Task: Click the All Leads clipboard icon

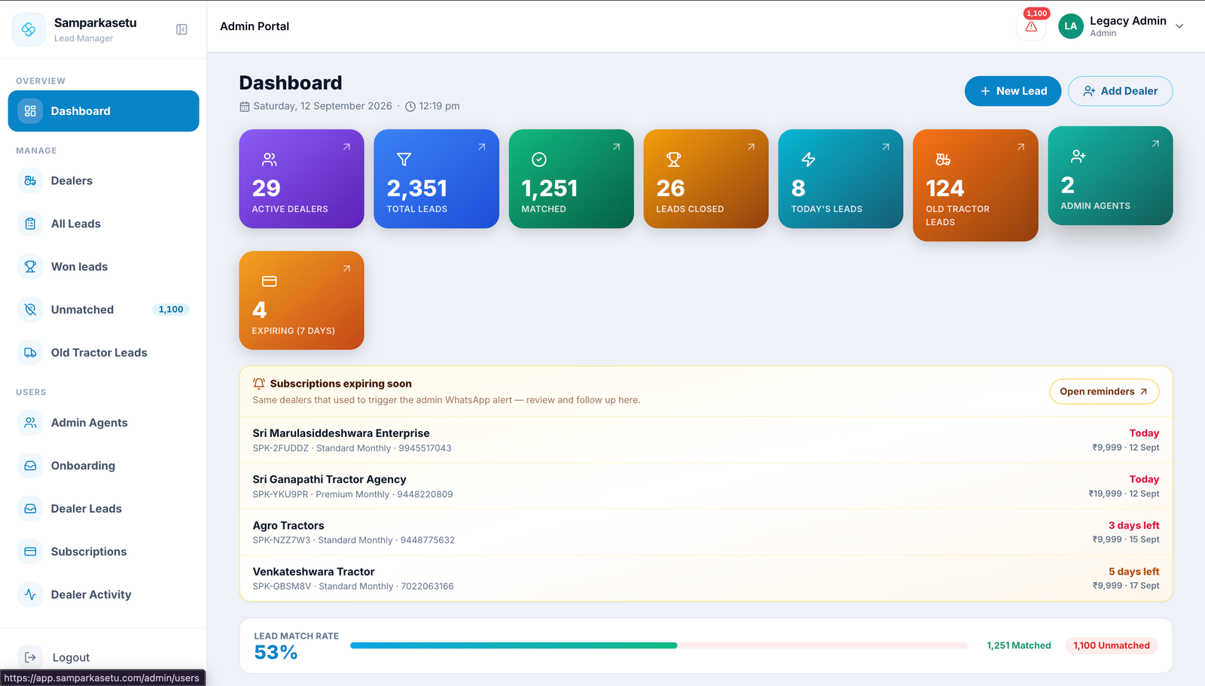Action: coord(30,223)
